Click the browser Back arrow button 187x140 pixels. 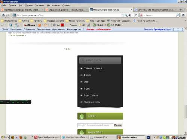click(x=4, y=15)
